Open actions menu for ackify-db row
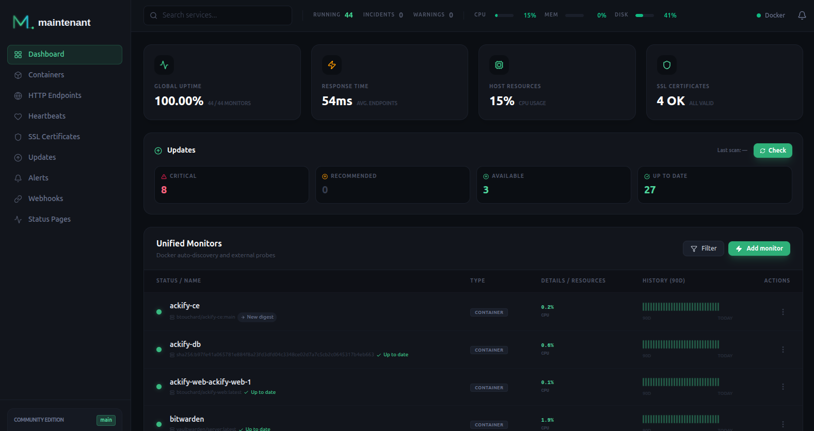The width and height of the screenshot is (814, 431). pyautogui.click(x=783, y=350)
